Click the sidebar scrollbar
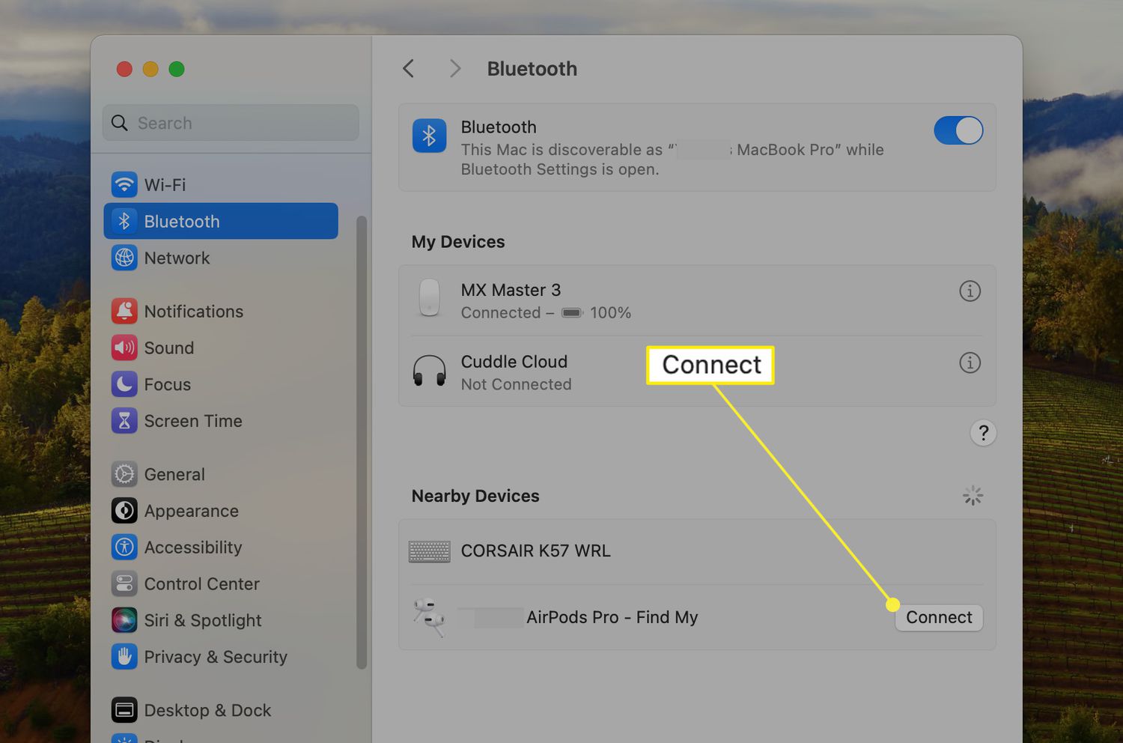This screenshot has width=1123, height=743. tap(362, 442)
